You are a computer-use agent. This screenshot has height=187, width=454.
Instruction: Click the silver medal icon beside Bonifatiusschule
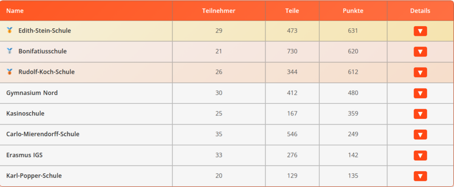(x=10, y=51)
